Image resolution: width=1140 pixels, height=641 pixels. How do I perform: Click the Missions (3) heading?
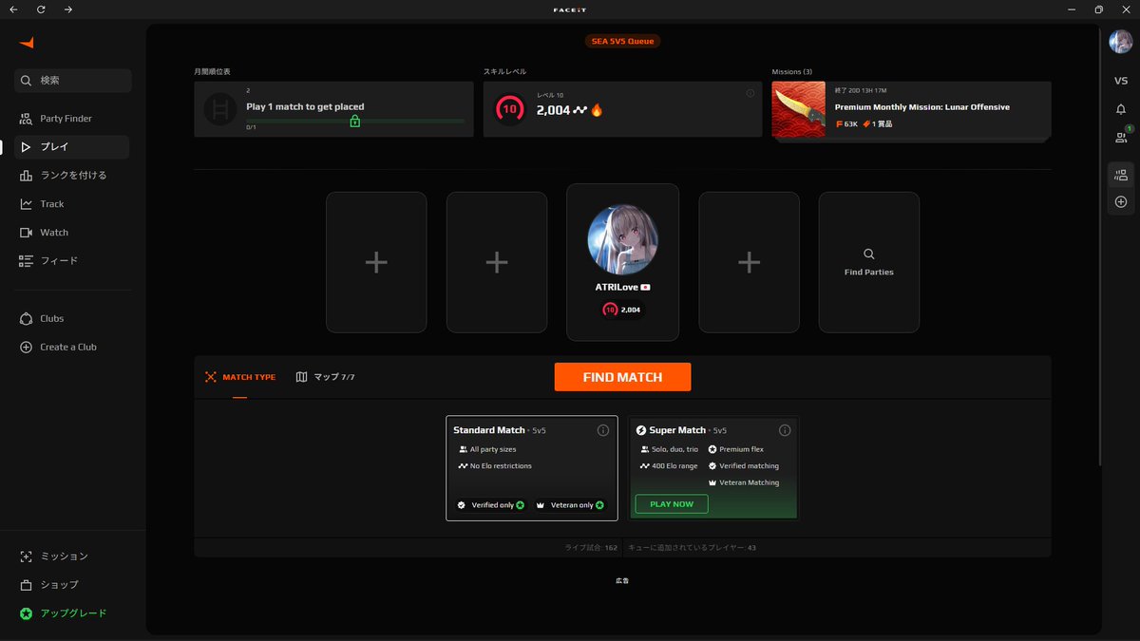pyautogui.click(x=791, y=72)
